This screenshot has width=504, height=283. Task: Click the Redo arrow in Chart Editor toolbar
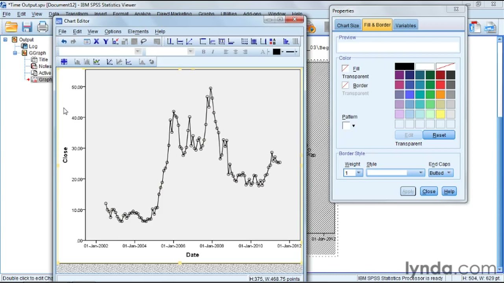pyautogui.click(x=73, y=42)
